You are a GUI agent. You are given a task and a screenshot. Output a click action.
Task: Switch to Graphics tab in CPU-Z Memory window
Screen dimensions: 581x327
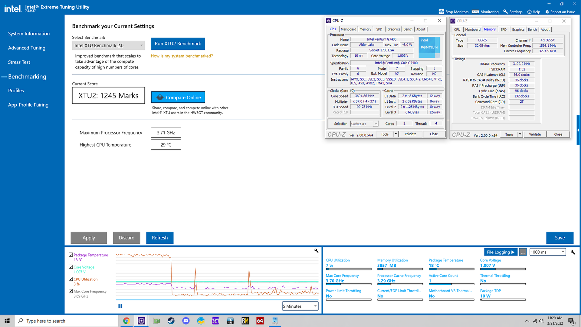[x=518, y=29]
